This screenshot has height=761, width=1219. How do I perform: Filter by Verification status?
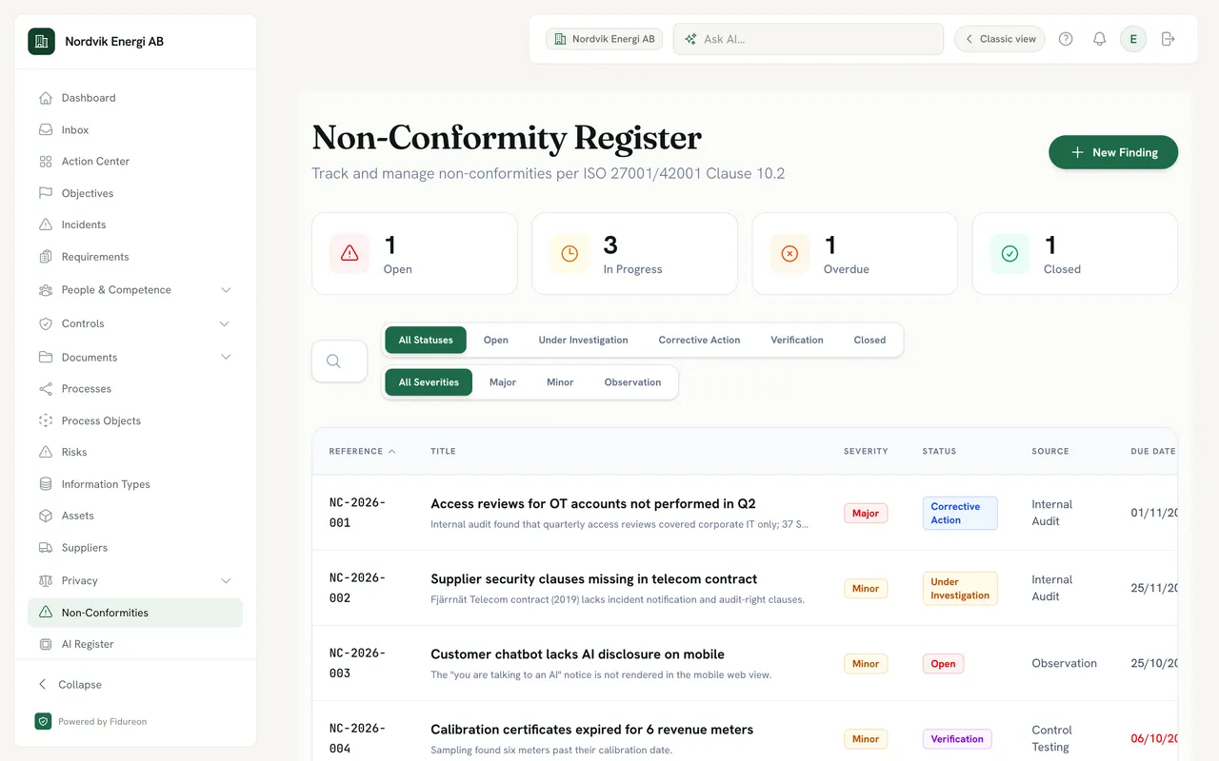coord(797,340)
